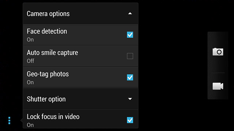Uncheck the Lock focus in video checkbox
234x131 pixels.
(130, 120)
